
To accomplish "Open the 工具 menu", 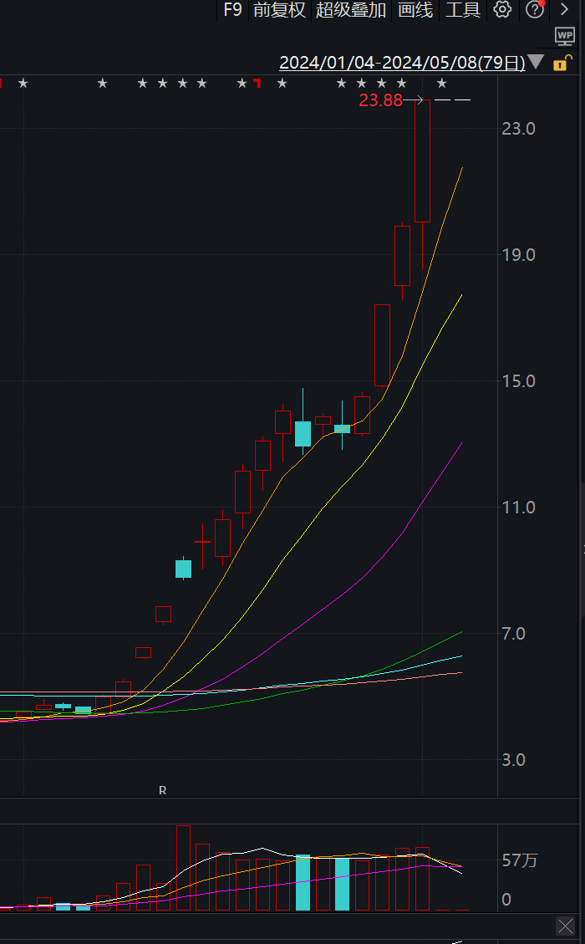I will (x=463, y=10).
